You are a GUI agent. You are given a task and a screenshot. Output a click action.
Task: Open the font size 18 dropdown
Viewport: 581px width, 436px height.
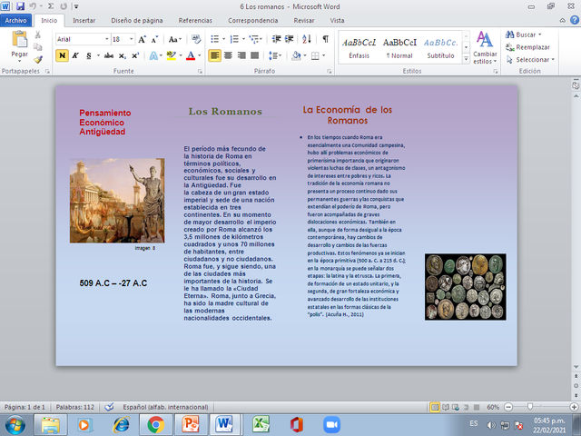pyautogui.click(x=131, y=39)
